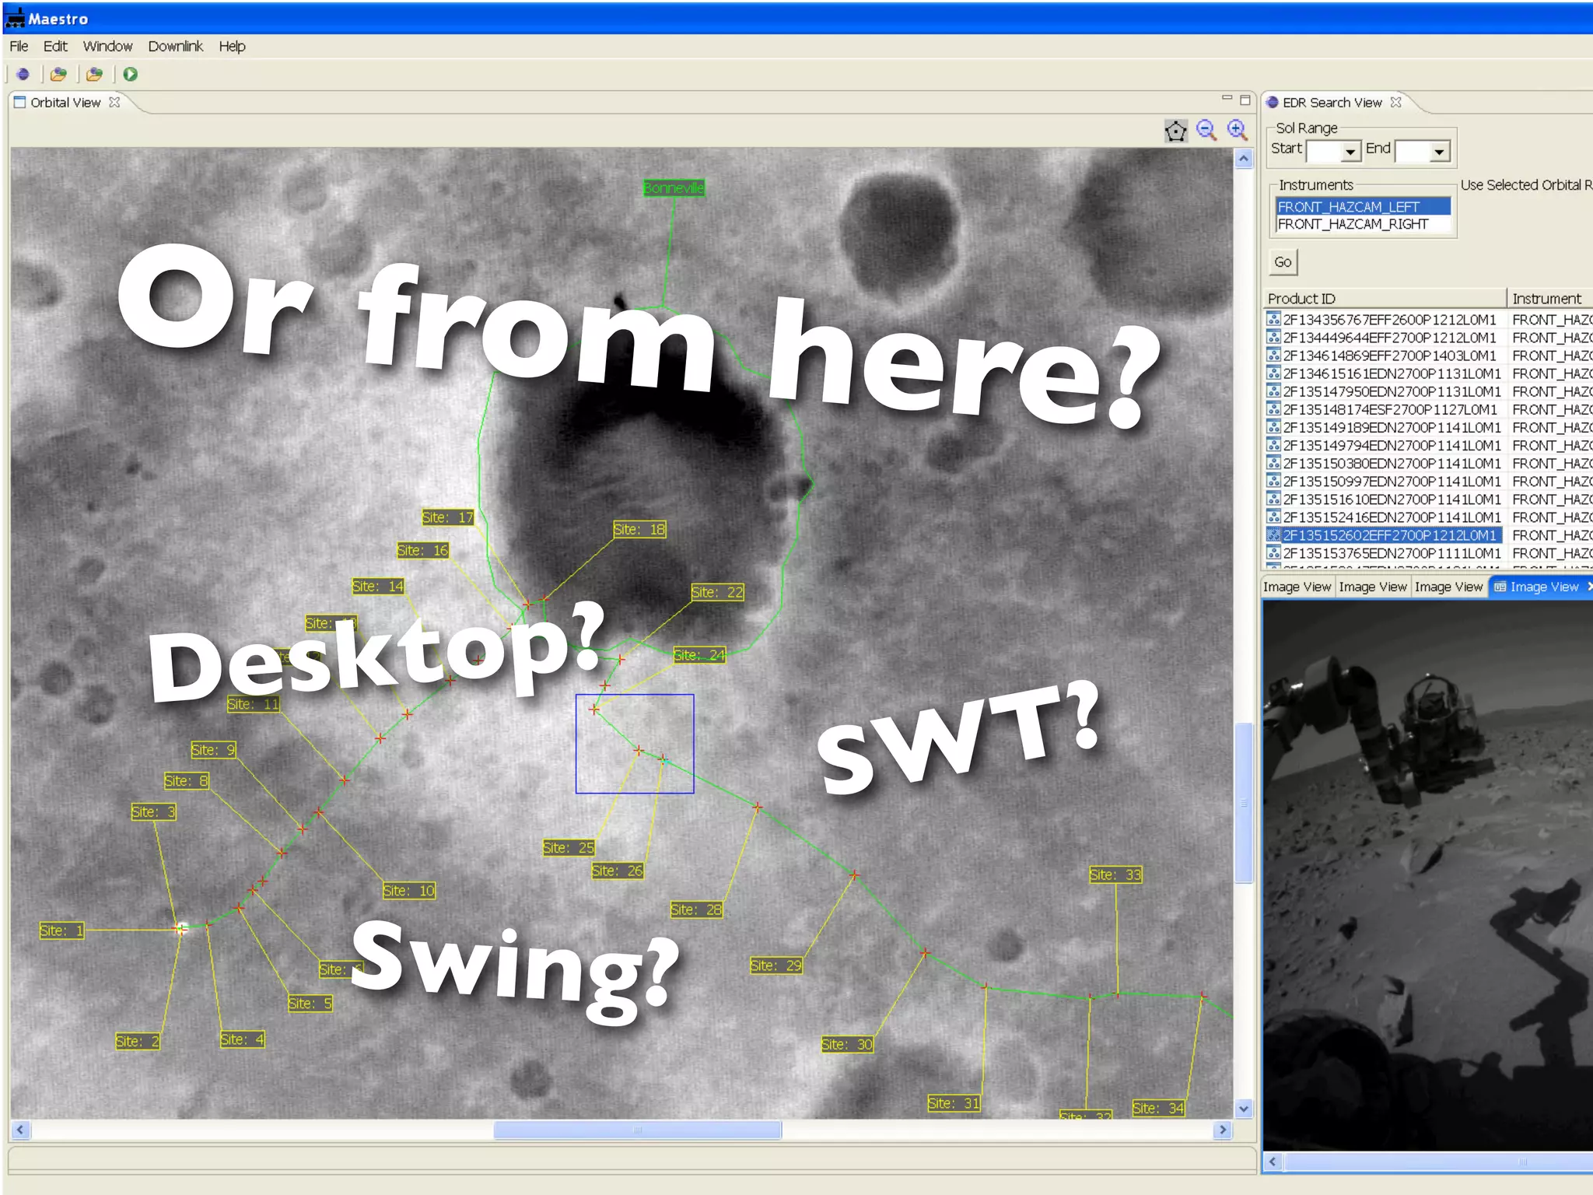1593x1195 pixels.
Task: Close the Orbital View tab
Action: (x=114, y=103)
